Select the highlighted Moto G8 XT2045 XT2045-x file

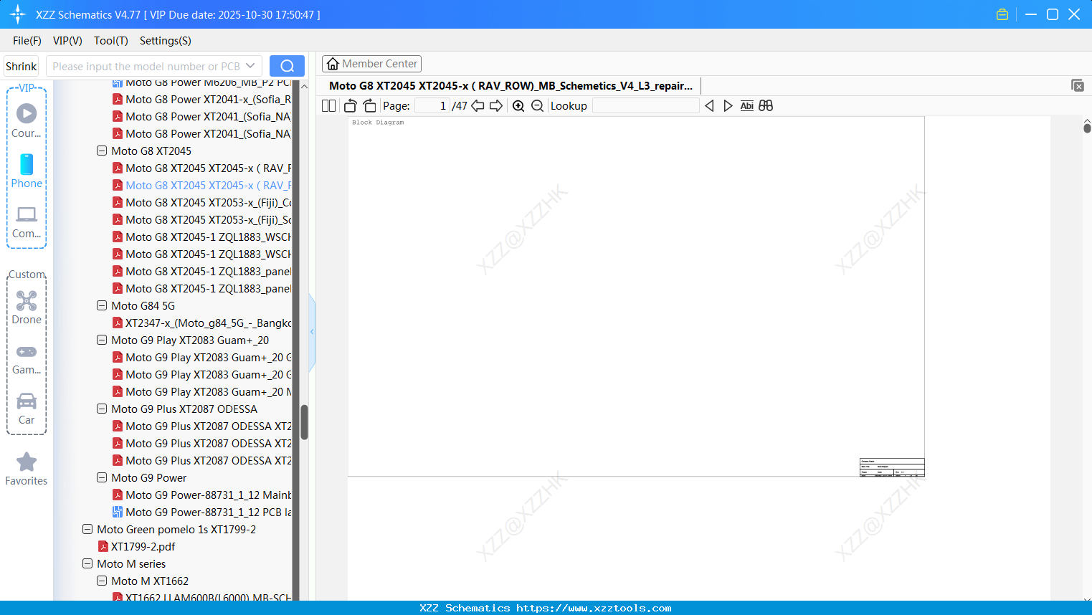pyautogui.click(x=201, y=186)
